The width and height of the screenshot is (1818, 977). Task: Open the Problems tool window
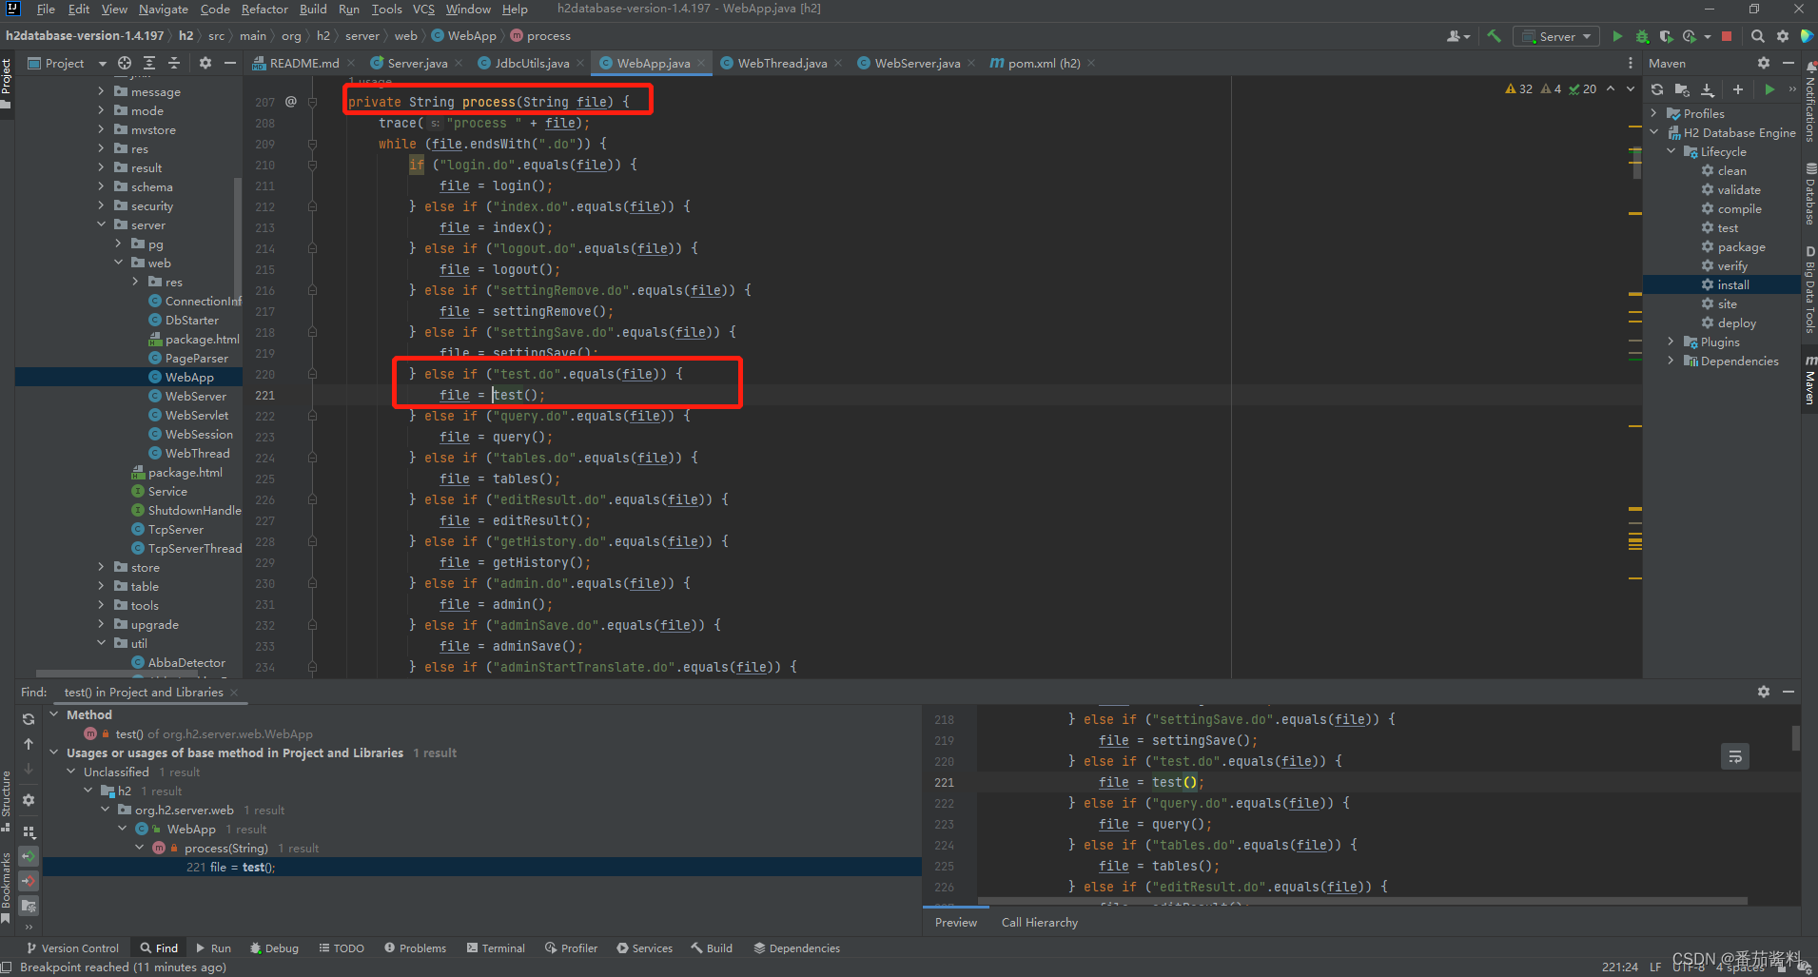pyautogui.click(x=415, y=948)
